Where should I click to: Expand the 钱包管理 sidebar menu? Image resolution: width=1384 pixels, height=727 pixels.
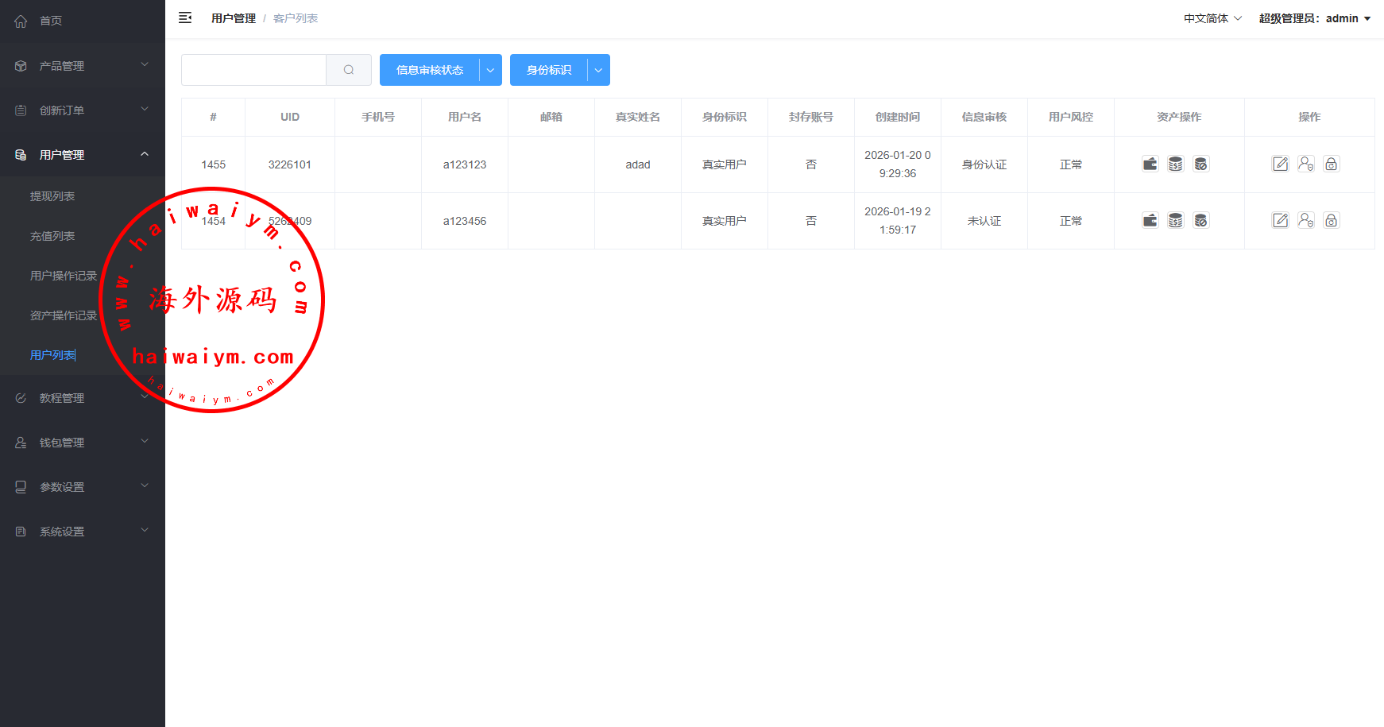(x=82, y=443)
